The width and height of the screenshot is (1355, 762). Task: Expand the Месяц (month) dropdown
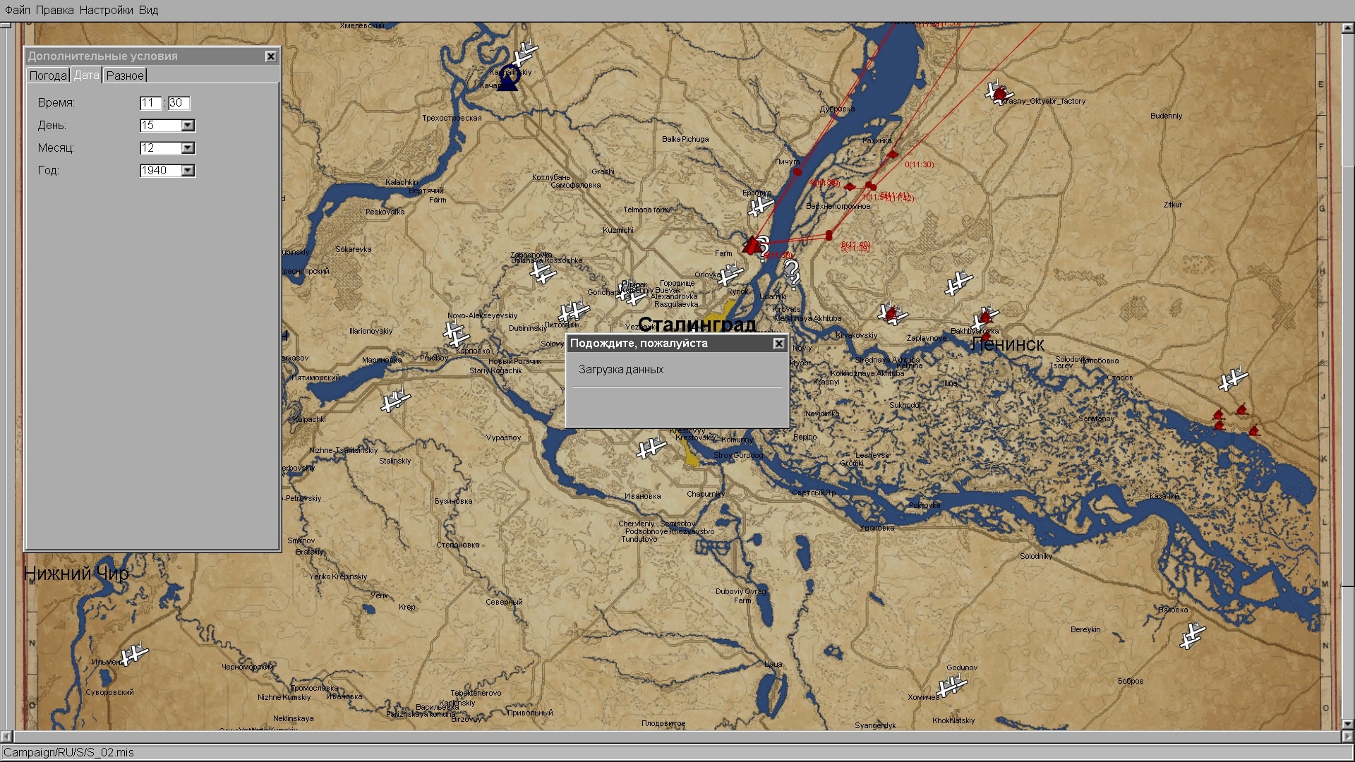[188, 148]
